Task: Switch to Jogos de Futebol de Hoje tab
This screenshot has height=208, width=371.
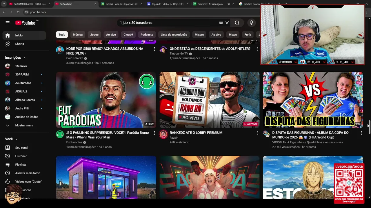Action: tap(168, 4)
